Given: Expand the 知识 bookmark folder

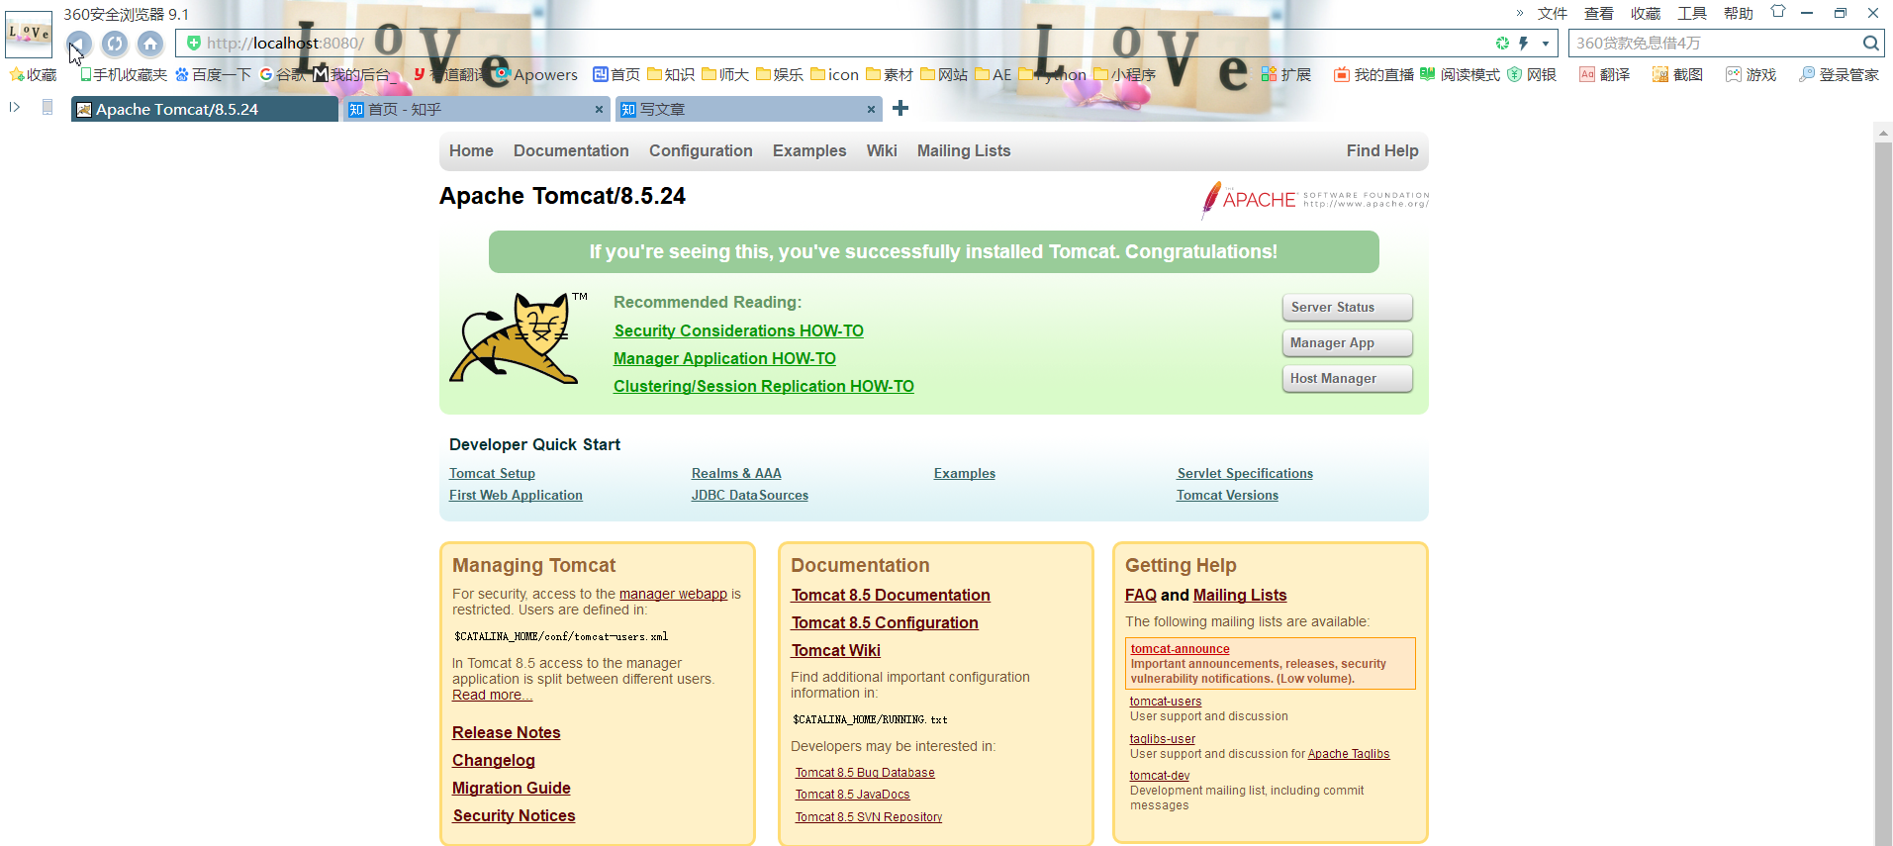Looking at the screenshot, I should (671, 75).
